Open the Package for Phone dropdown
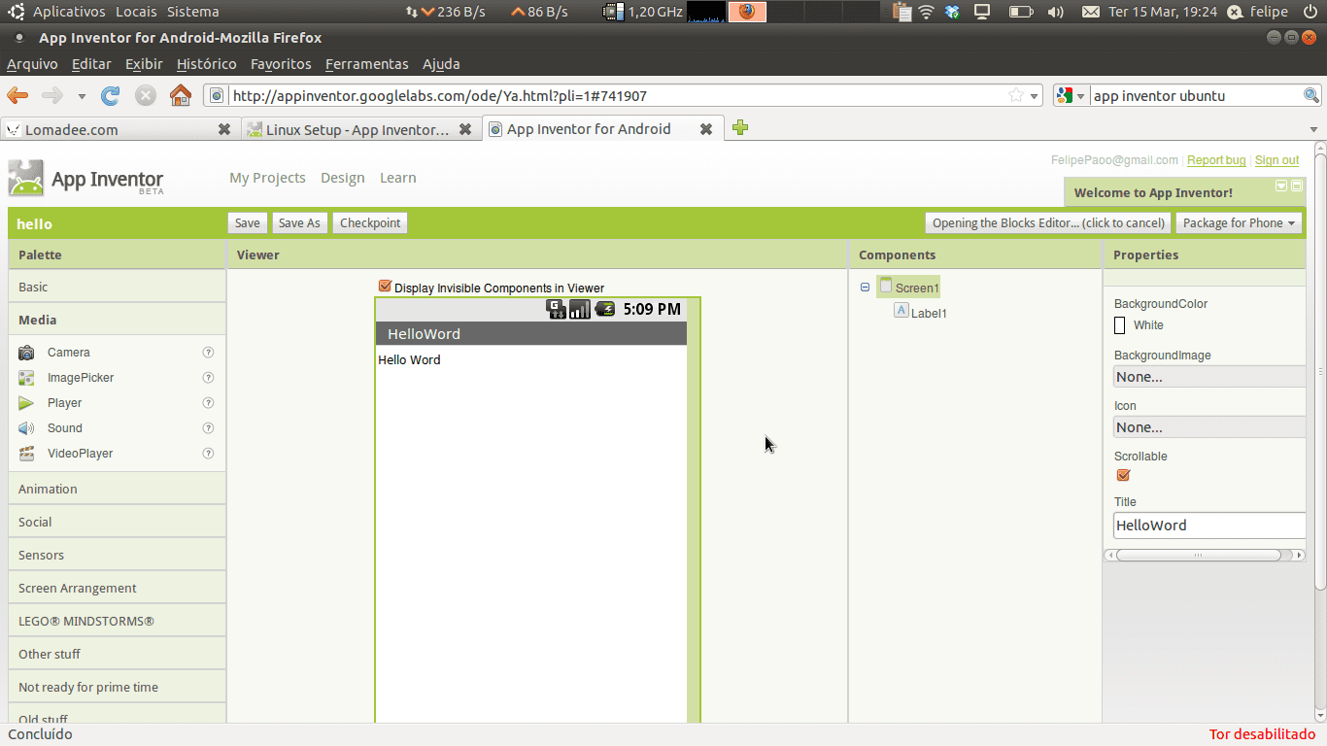Screen dimensions: 1327x746 click(x=1239, y=222)
